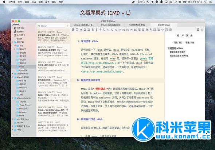Insert an h2 heading
The height and width of the screenshot is (150, 215).
[x=112, y=30]
